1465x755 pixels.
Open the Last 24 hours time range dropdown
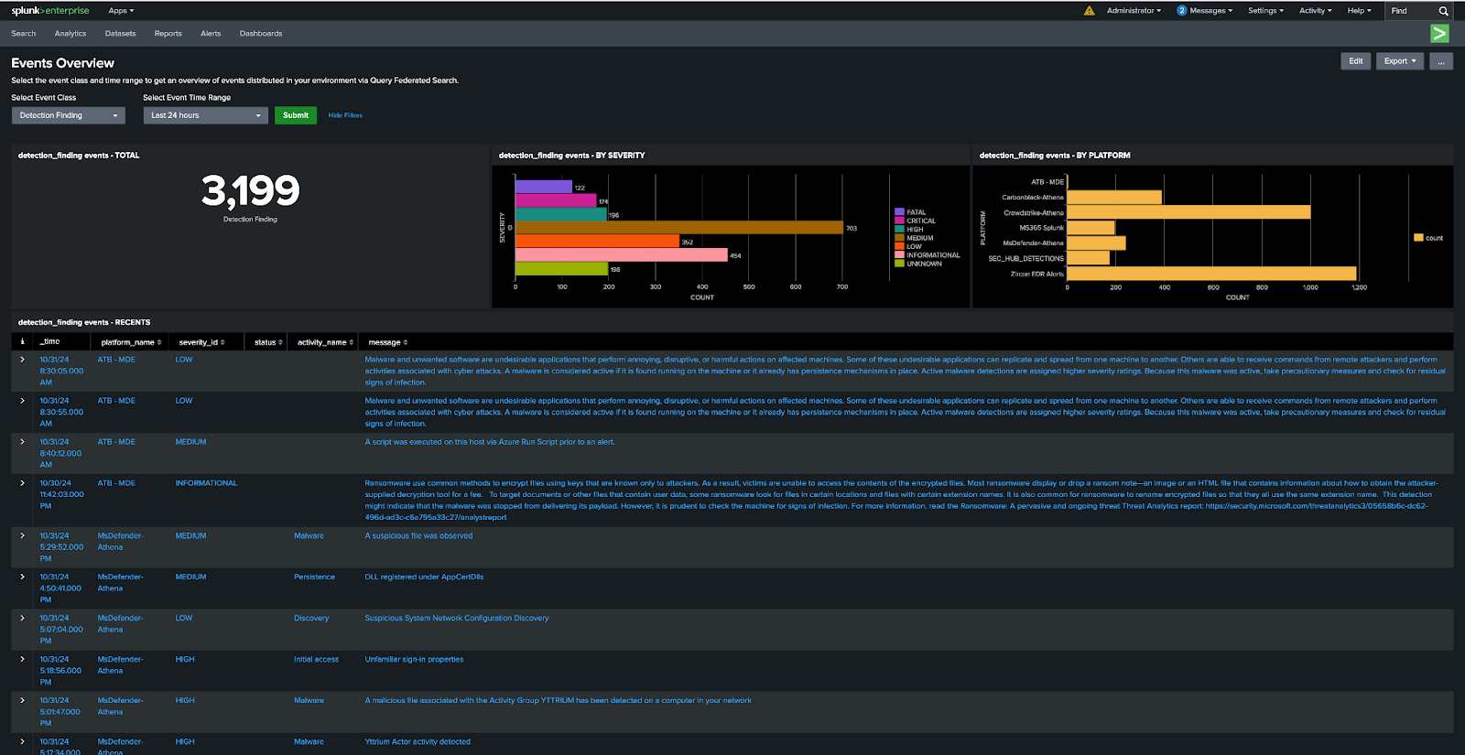[x=205, y=115]
